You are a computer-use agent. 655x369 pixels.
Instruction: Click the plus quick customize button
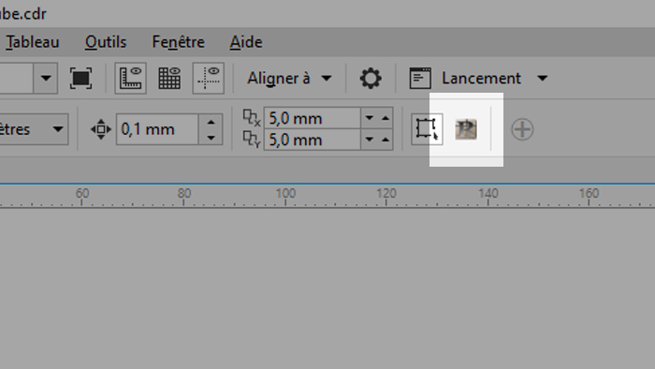click(x=522, y=129)
